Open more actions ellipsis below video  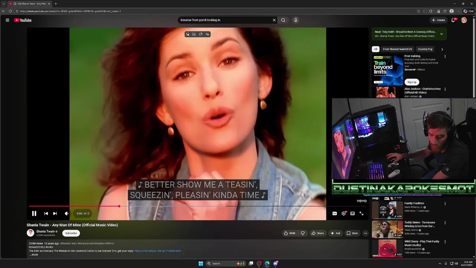click(x=366, y=233)
